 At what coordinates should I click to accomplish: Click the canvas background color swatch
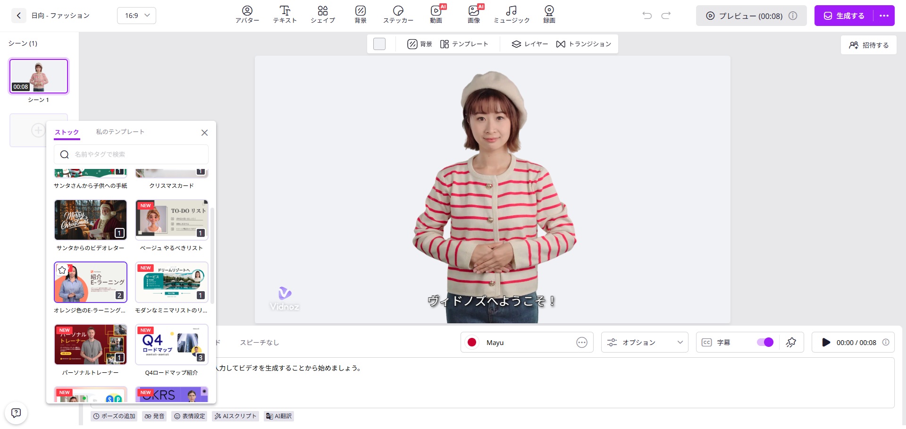379,44
